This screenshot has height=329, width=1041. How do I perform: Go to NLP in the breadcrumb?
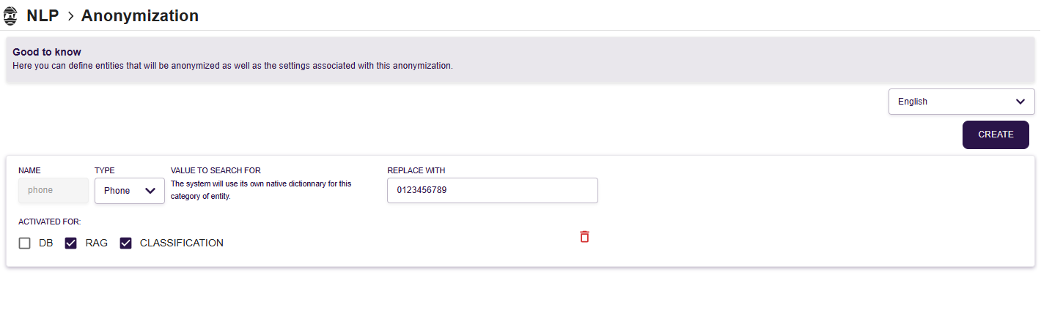point(43,15)
